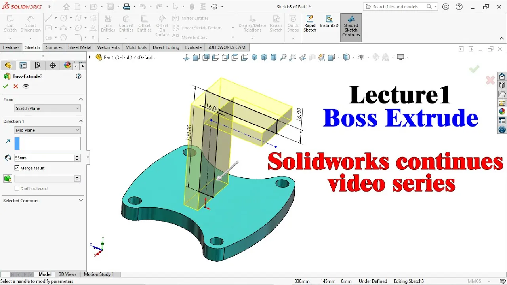
Task: Click Zoom to Area icon
Action: click(x=293, y=57)
